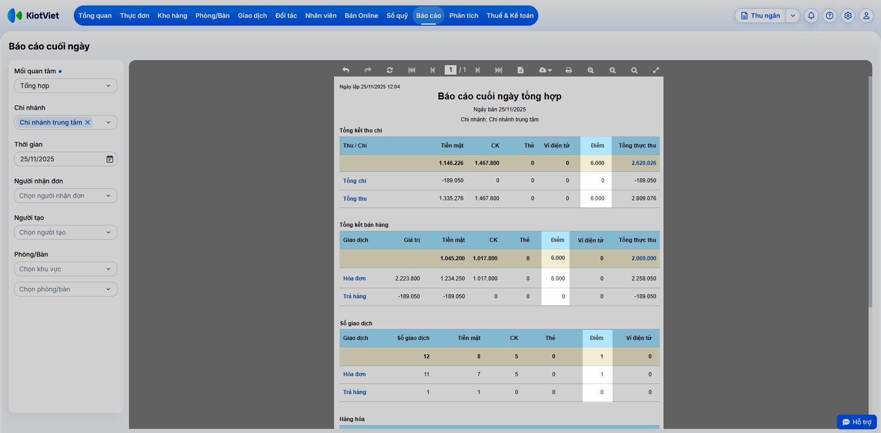The width and height of the screenshot is (881, 433).
Task: Print the end-of-day report
Action: point(569,70)
